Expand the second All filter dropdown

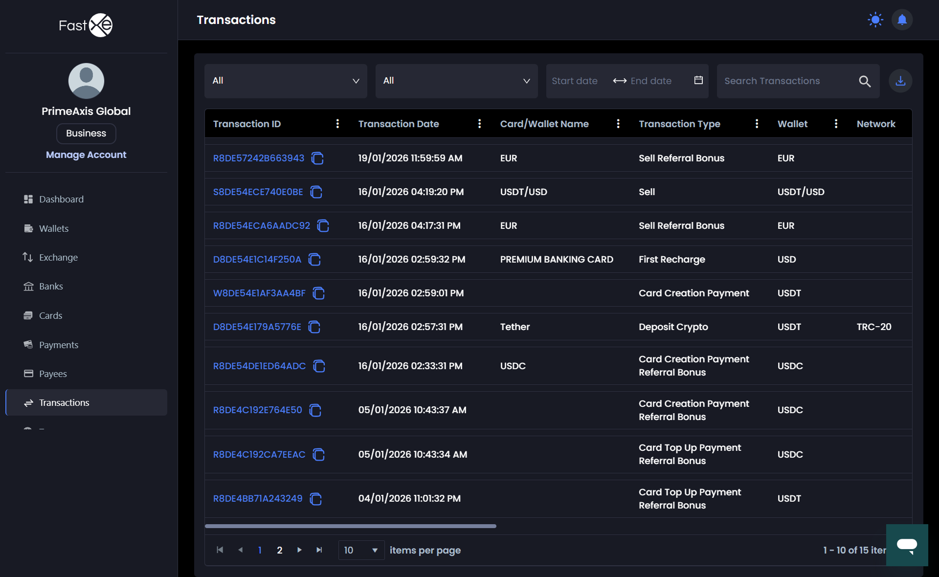tap(456, 81)
